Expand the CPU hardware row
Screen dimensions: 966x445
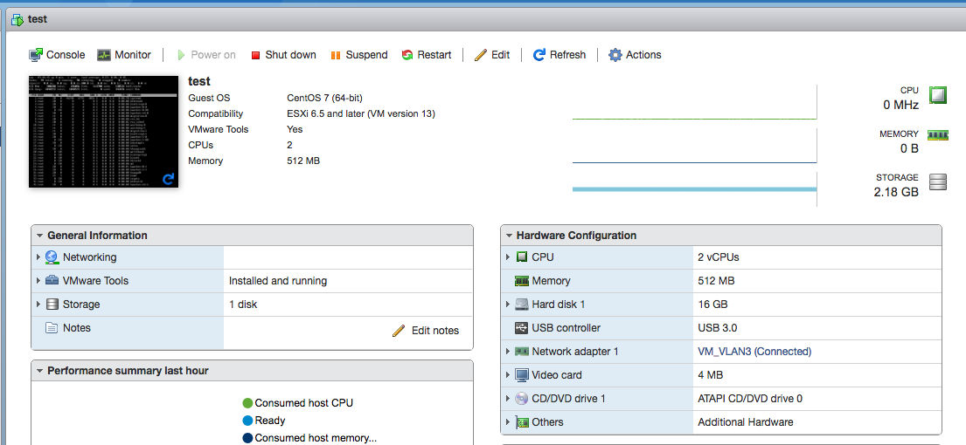[508, 257]
